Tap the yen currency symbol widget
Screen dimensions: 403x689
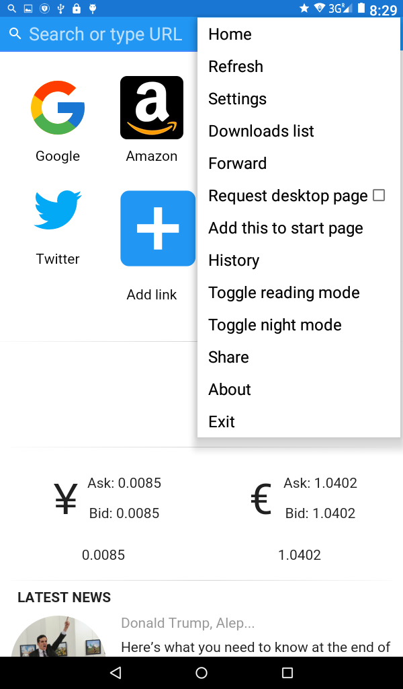pos(65,499)
